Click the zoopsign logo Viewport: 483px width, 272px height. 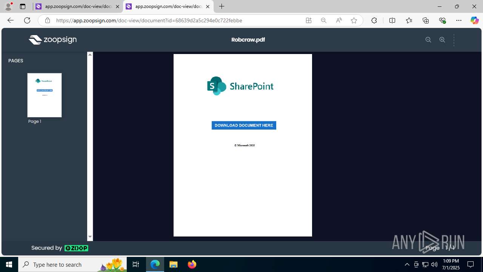click(x=53, y=40)
